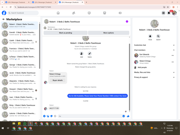Edit group name with Name pencil icon

coord(90,54)
